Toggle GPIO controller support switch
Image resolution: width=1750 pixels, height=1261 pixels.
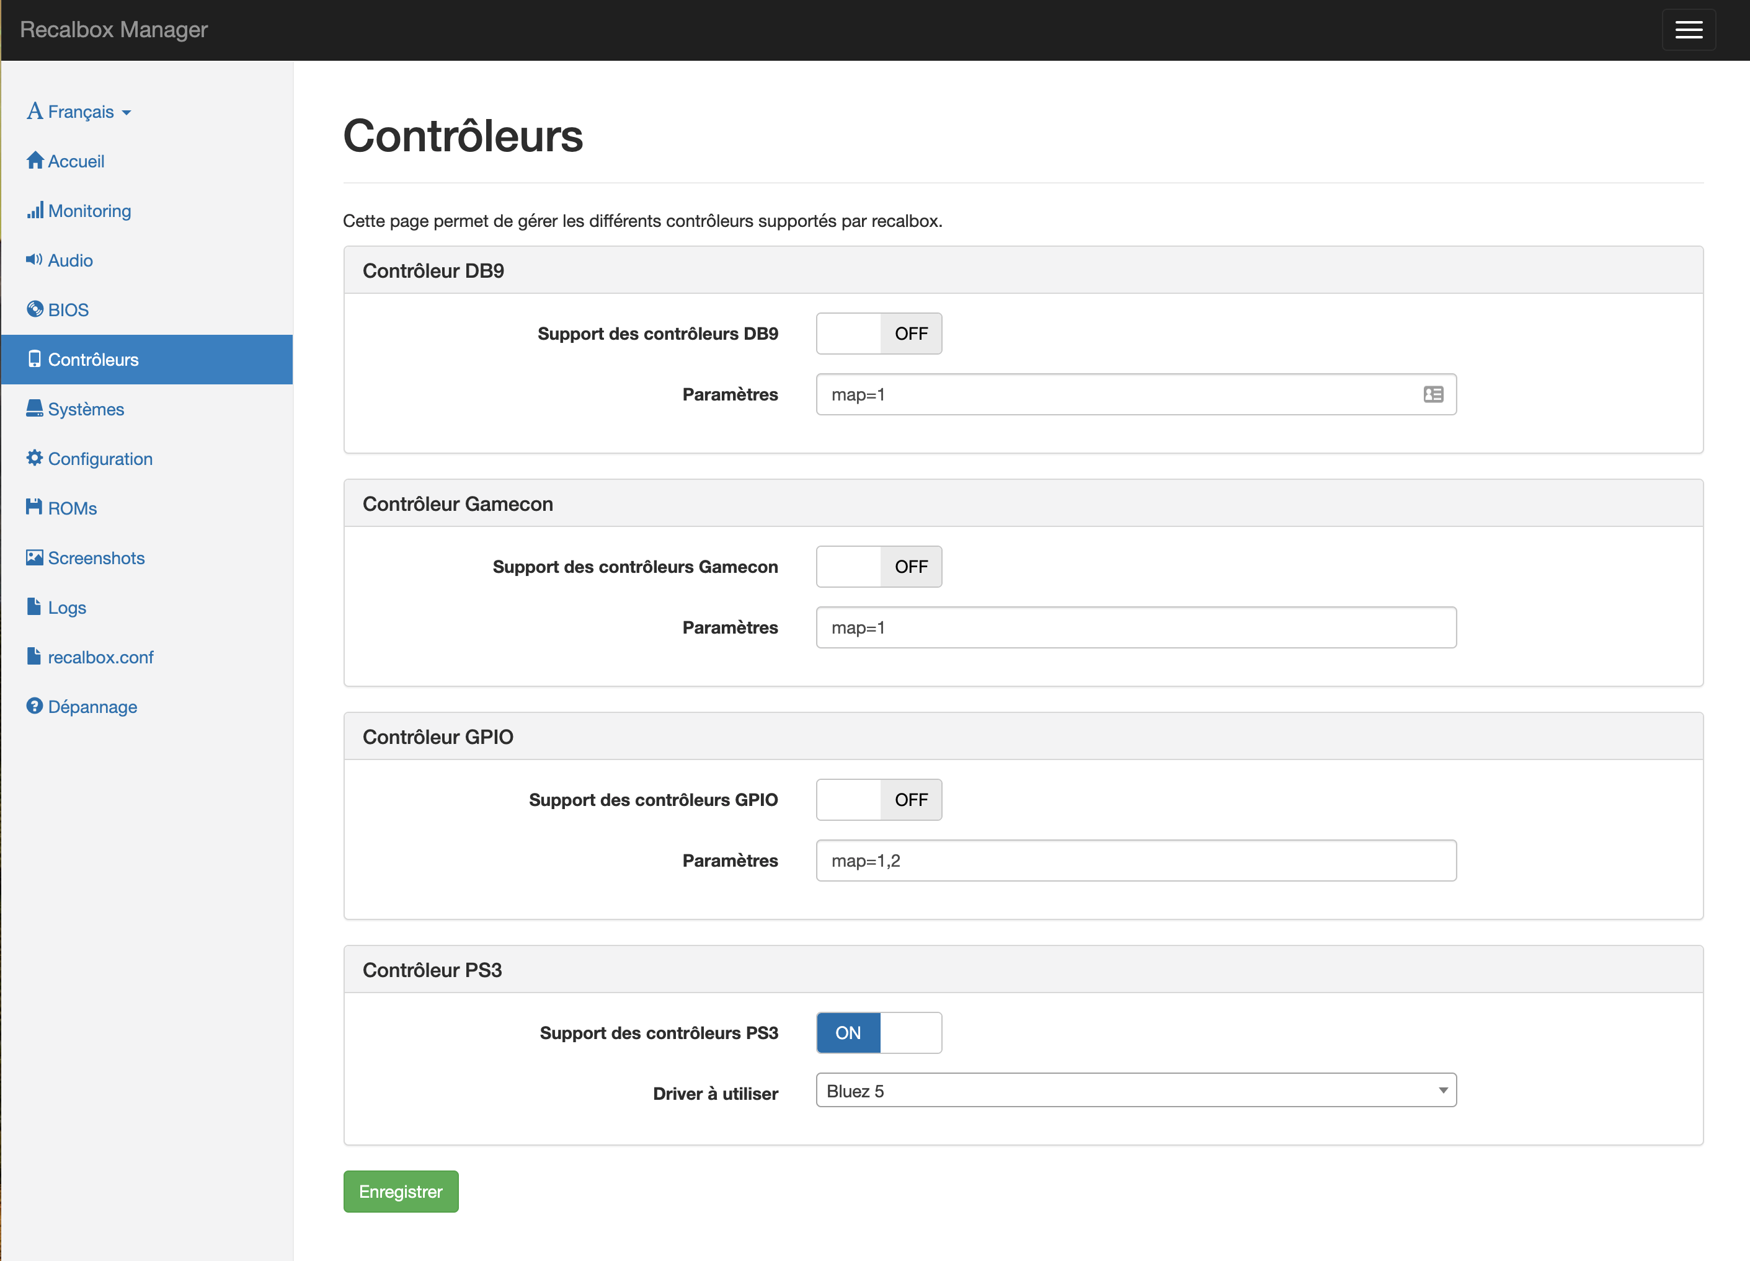[x=879, y=800]
